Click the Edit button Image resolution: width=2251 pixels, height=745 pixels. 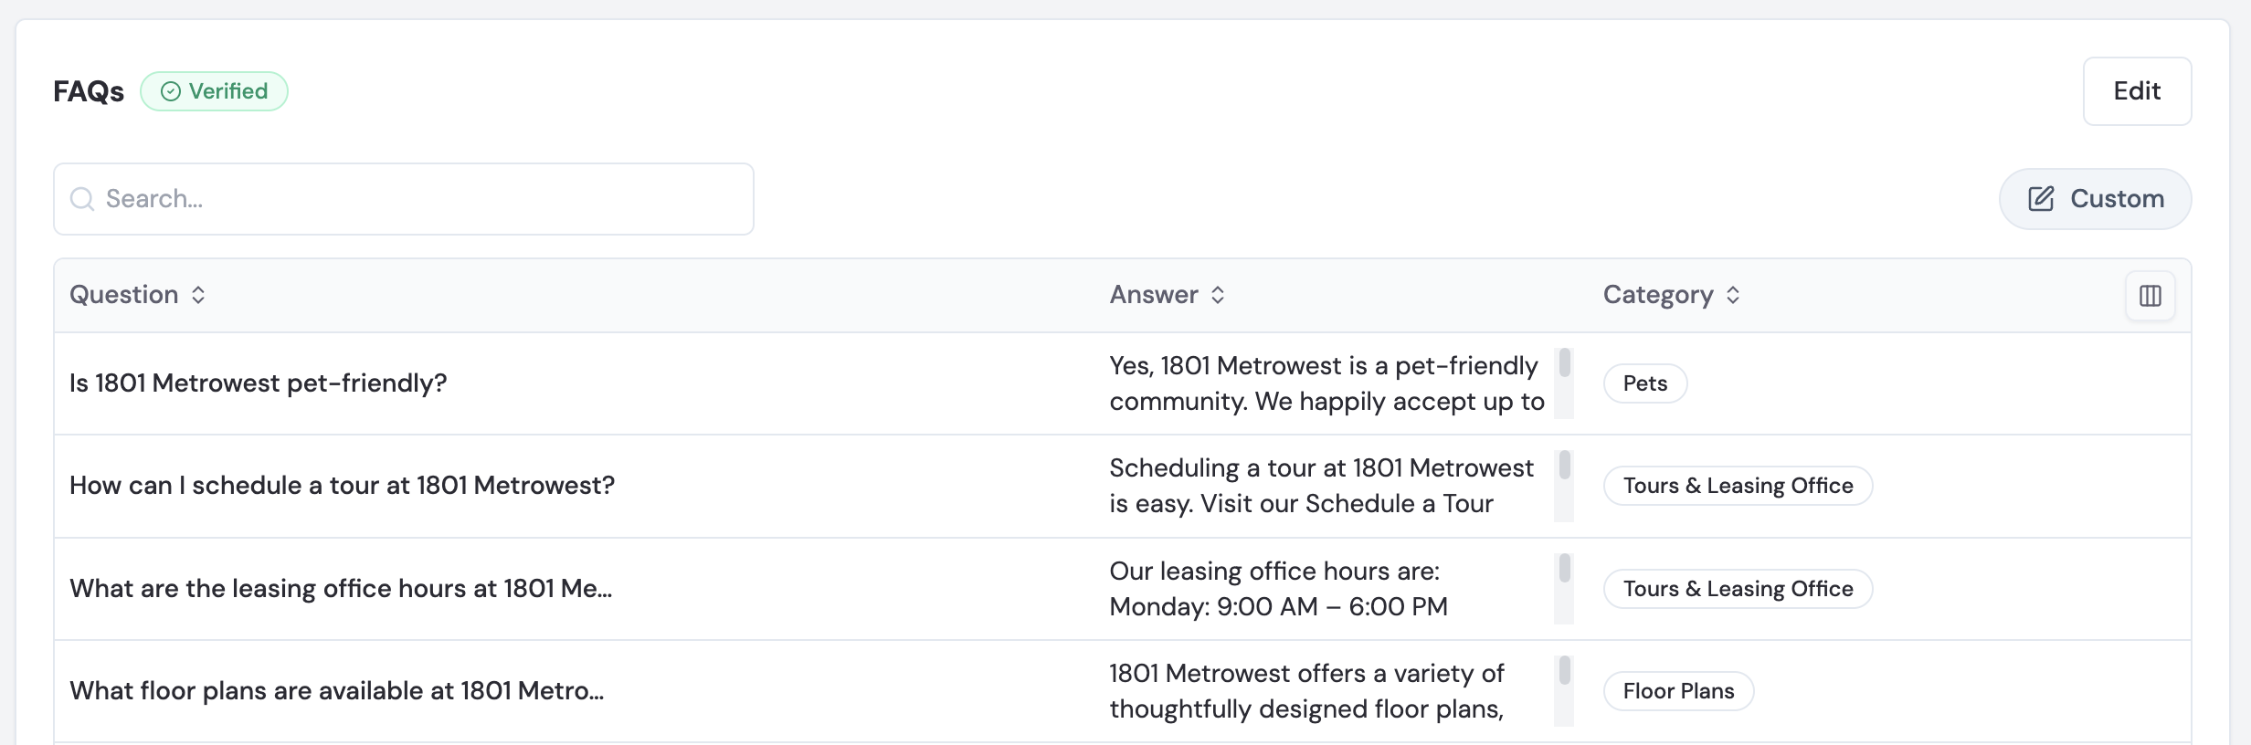(2137, 91)
